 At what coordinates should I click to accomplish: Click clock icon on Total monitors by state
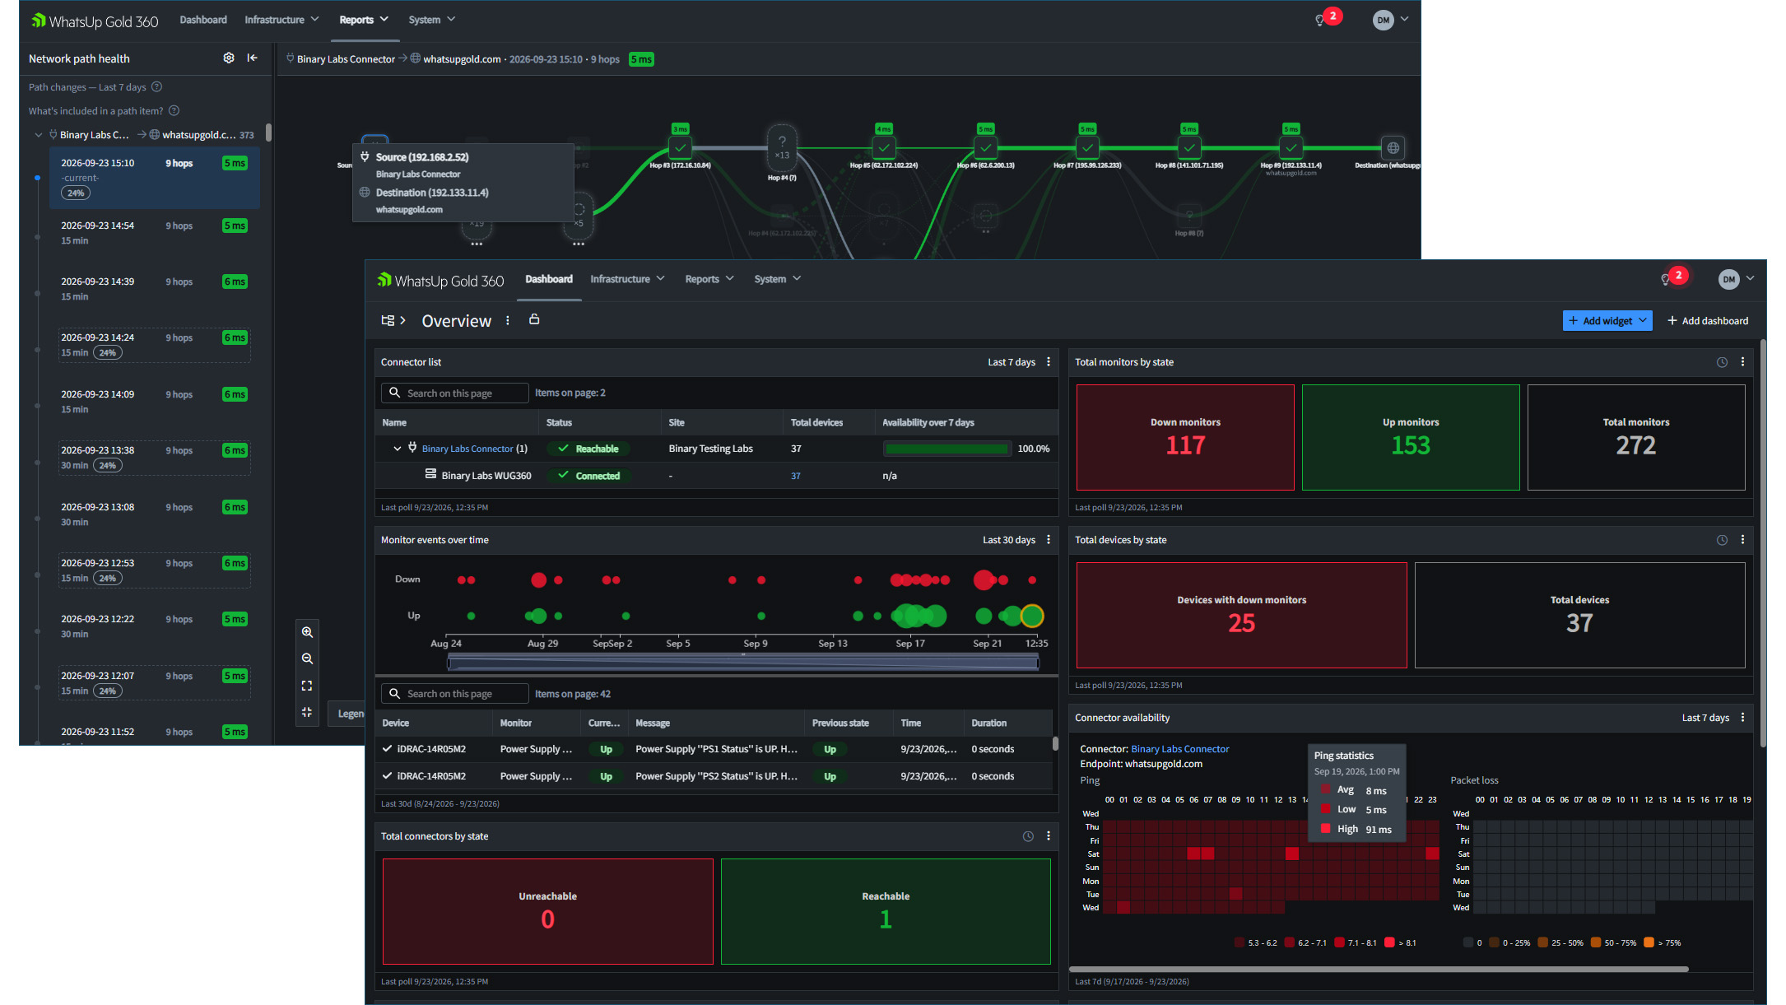point(1722,362)
